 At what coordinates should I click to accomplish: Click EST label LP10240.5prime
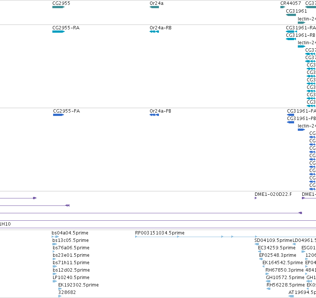pyautogui.click(x=71, y=277)
